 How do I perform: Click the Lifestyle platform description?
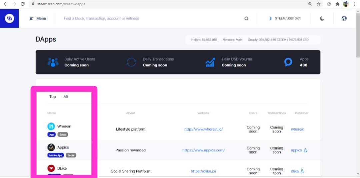[x=130, y=129]
